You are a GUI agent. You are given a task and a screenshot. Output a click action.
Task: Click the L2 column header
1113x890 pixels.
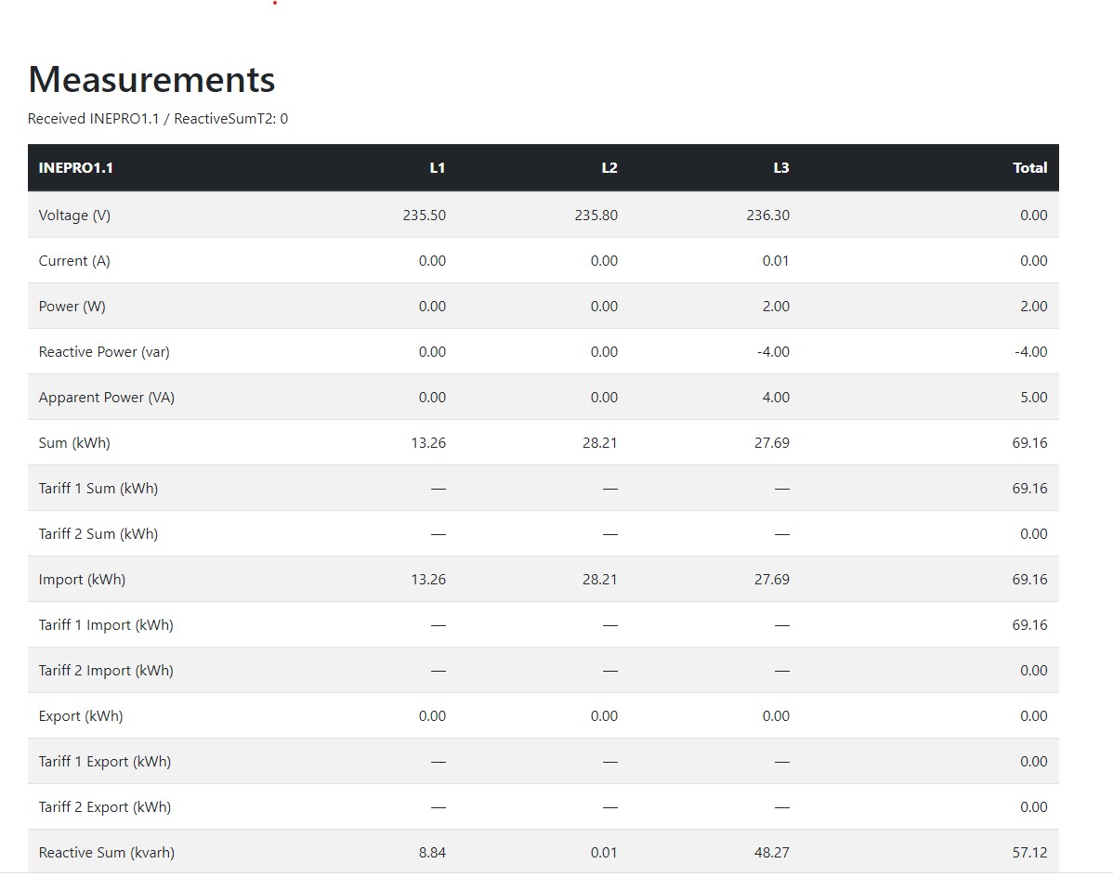[609, 168]
